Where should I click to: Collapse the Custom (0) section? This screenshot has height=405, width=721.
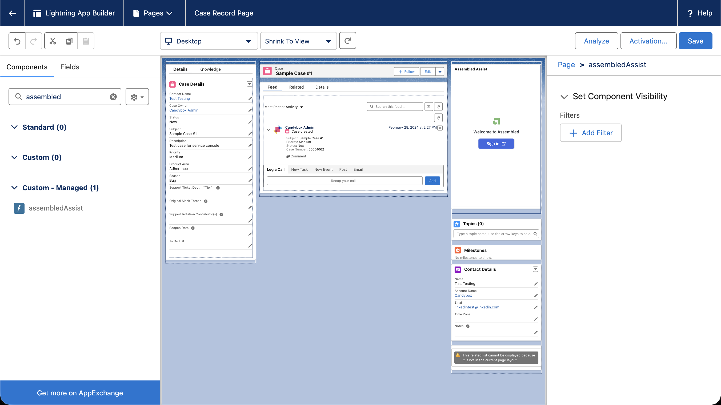click(x=14, y=157)
